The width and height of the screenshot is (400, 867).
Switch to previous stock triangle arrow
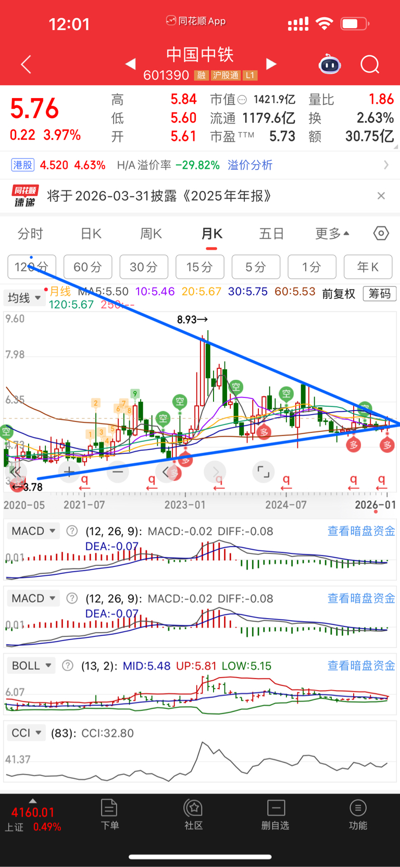(130, 64)
